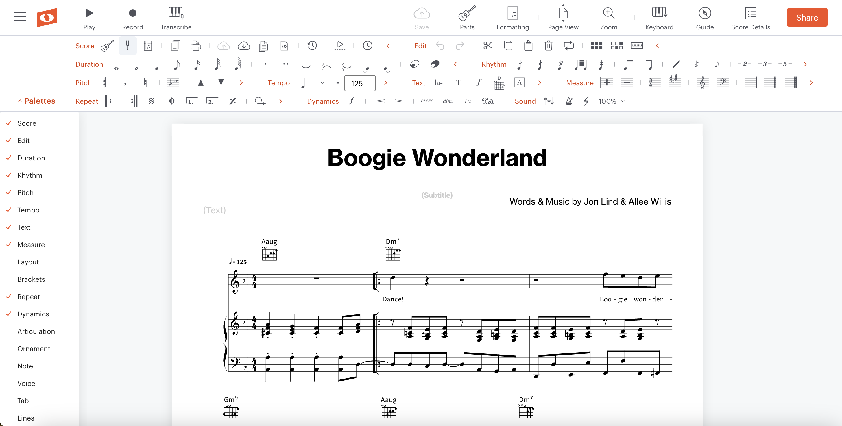Click the scissors Cut icon
The image size is (842, 426).
[x=487, y=45]
